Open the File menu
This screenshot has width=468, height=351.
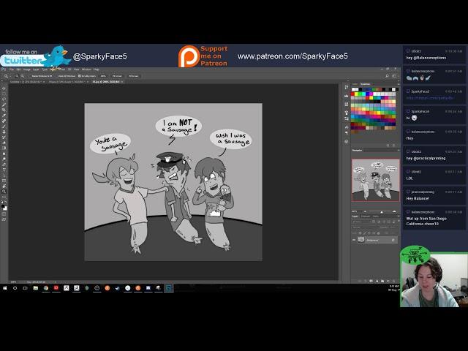pos(12,69)
